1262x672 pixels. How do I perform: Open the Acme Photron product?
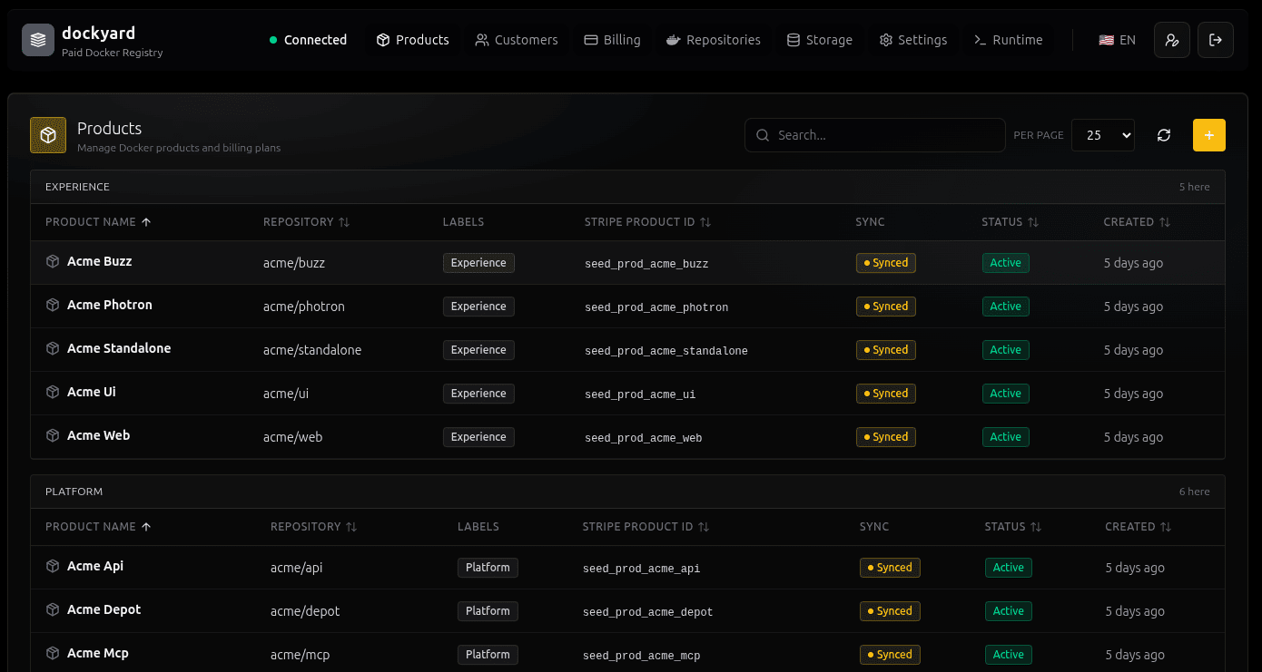coord(110,305)
